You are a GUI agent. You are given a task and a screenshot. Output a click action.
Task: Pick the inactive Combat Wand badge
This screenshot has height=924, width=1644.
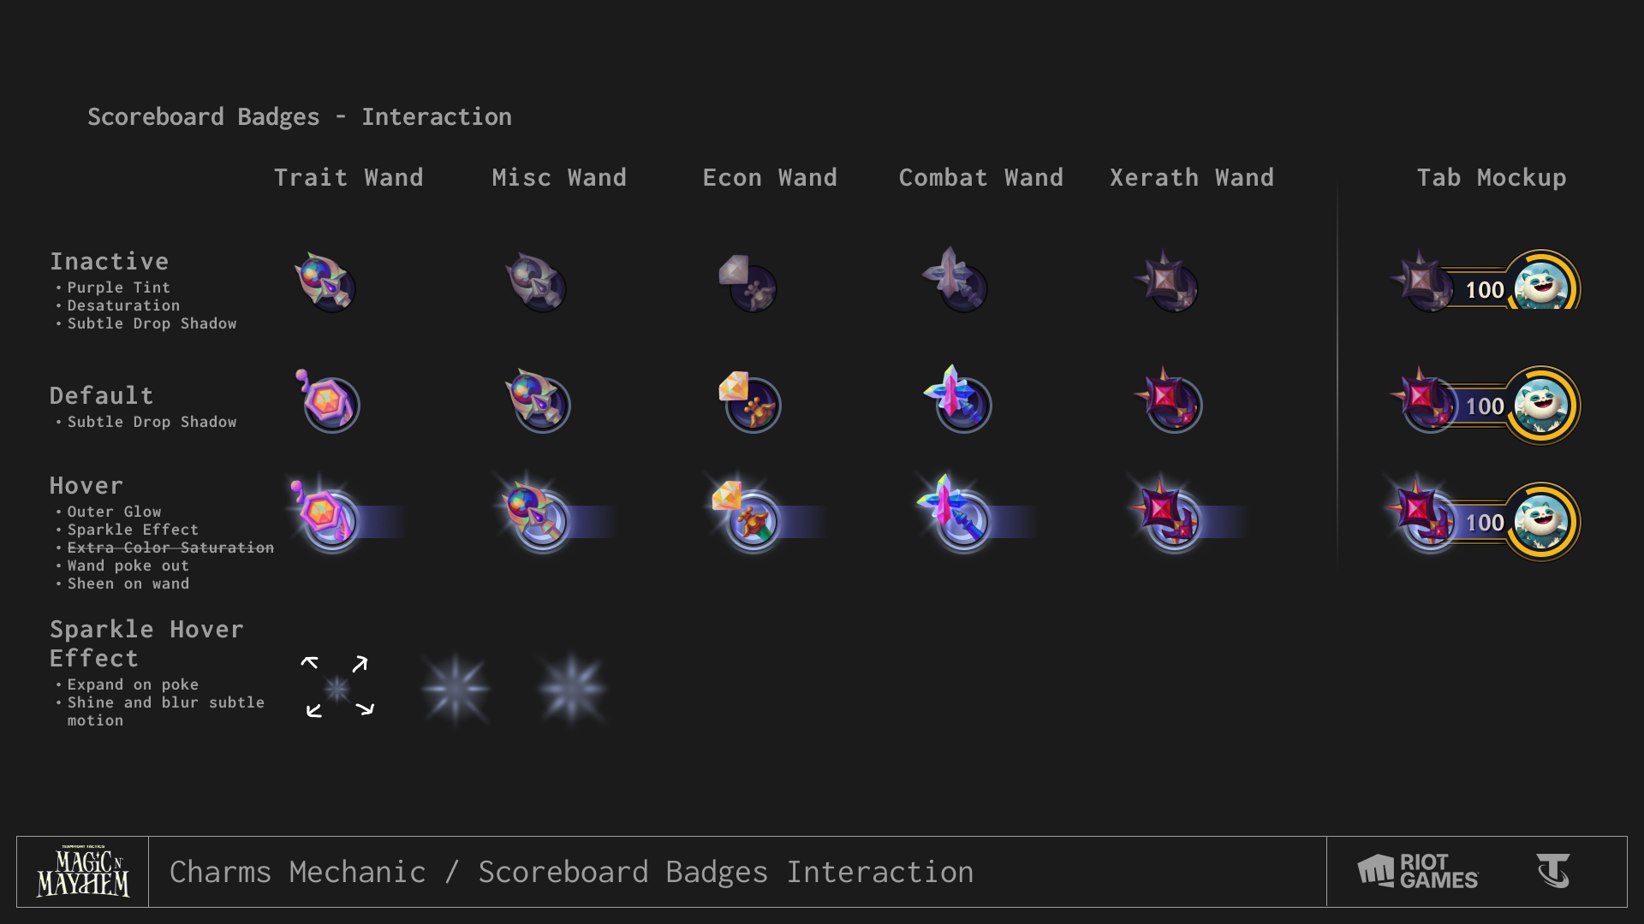pos(956,280)
